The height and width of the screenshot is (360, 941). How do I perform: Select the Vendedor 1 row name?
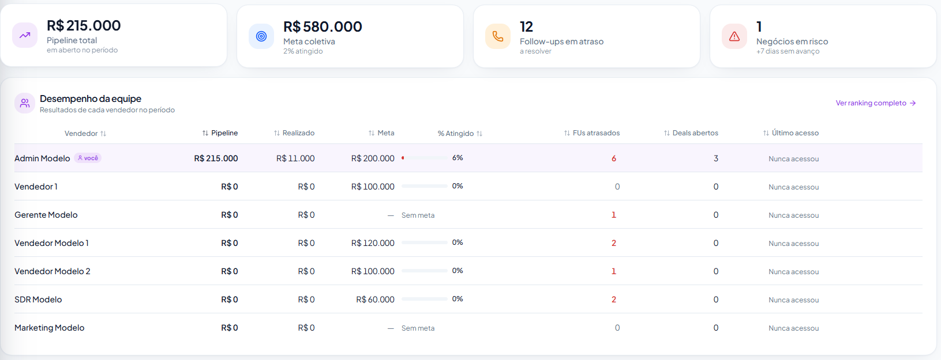point(36,187)
